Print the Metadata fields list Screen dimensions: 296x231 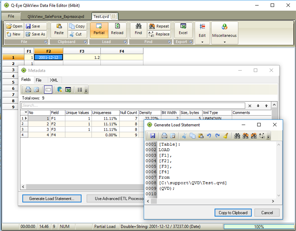[28, 90]
